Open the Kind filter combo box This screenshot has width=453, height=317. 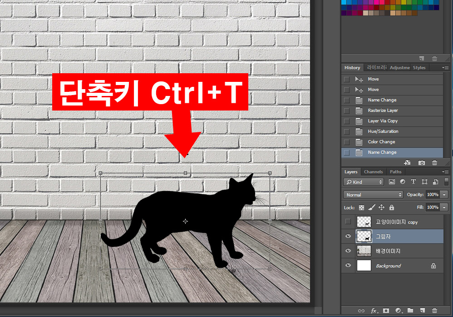coord(363,181)
